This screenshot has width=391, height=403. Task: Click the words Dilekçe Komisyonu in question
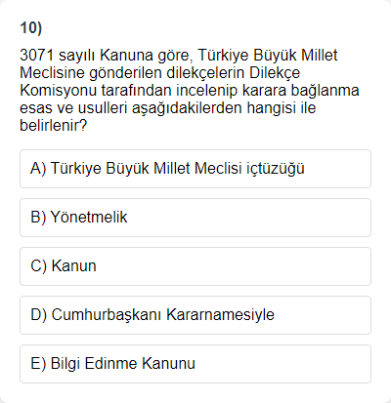pyautogui.click(x=159, y=81)
